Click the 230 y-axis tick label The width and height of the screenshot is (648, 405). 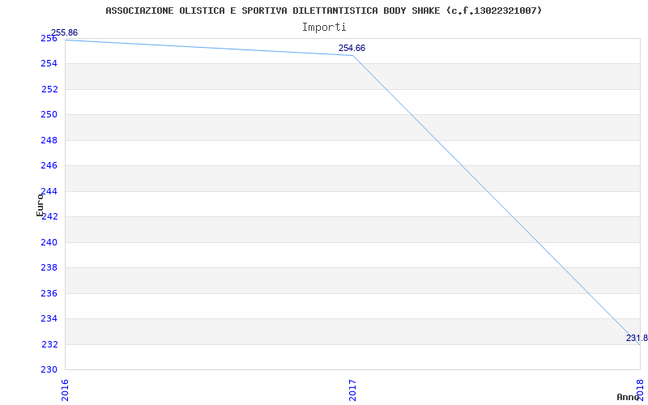pyautogui.click(x=49, y=370)
